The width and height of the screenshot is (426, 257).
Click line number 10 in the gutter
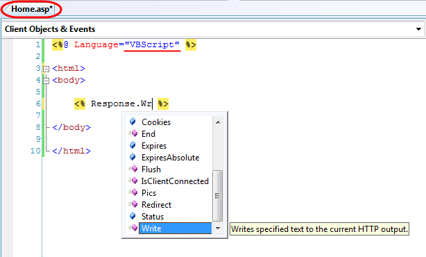35,151
